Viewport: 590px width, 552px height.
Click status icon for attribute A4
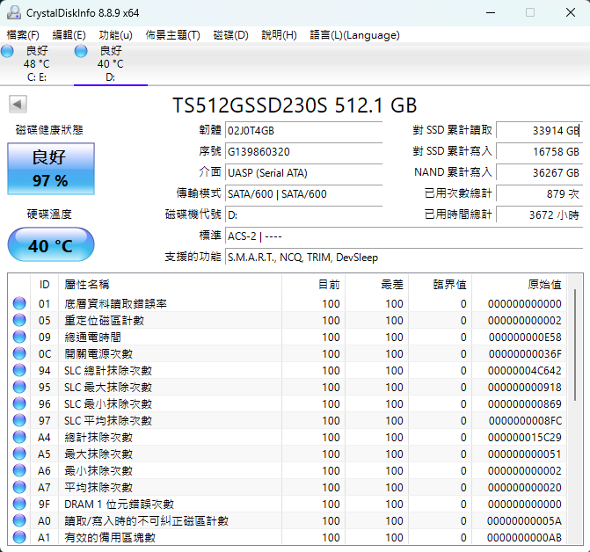click(19, 438)
